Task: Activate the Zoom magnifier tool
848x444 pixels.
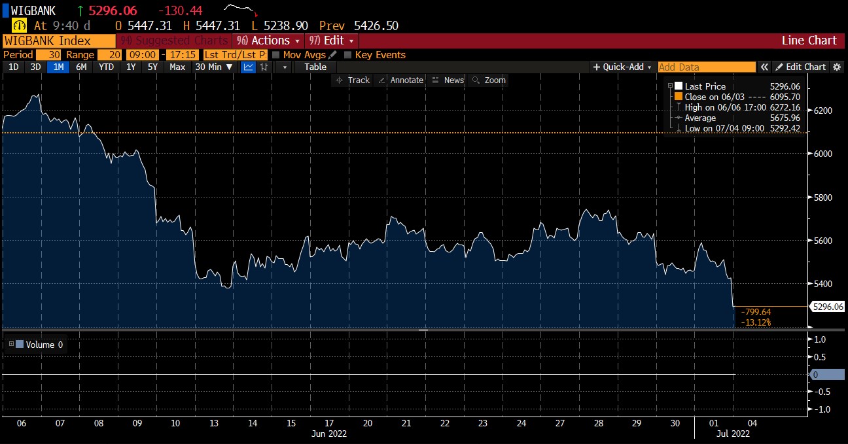Action: click(489, 80)
